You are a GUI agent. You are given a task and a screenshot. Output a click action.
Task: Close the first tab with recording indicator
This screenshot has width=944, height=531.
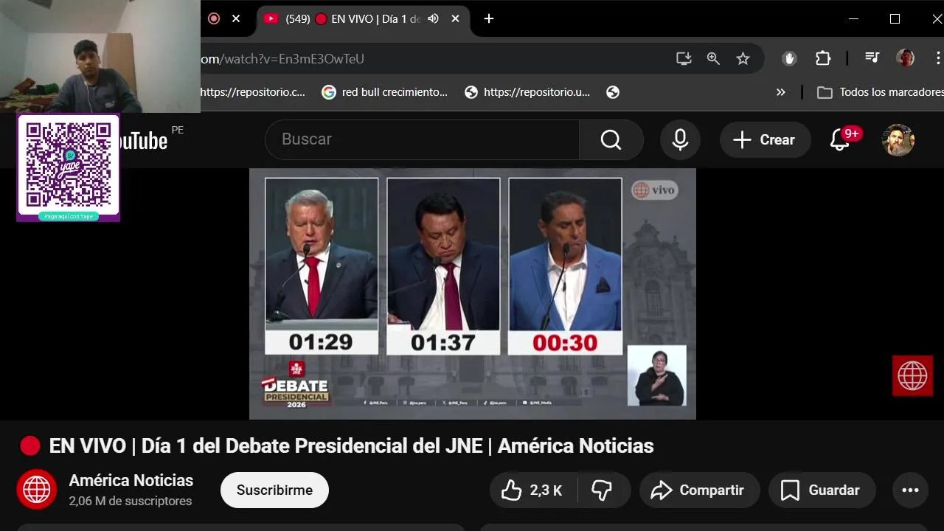236,19
